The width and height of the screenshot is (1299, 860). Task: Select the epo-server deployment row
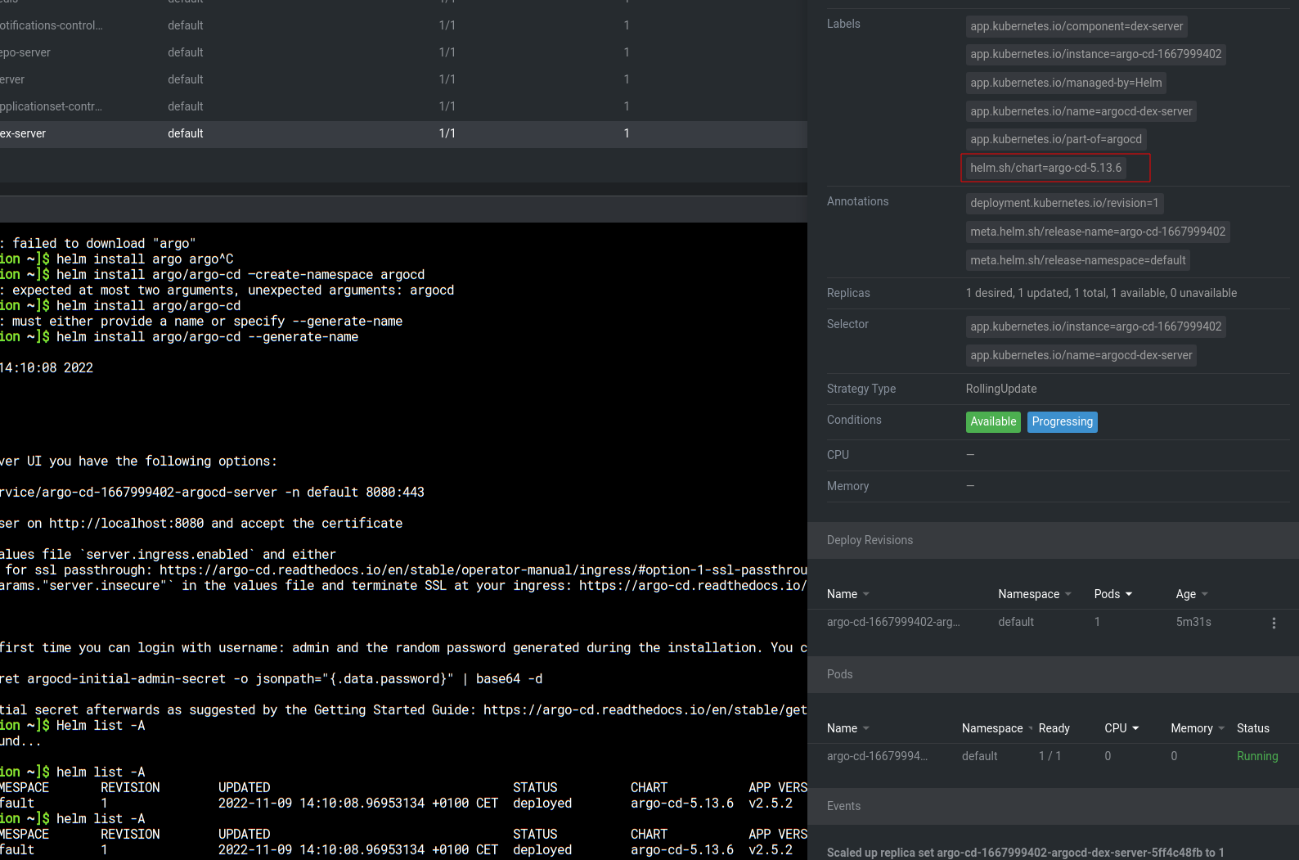tap(403, 52)
